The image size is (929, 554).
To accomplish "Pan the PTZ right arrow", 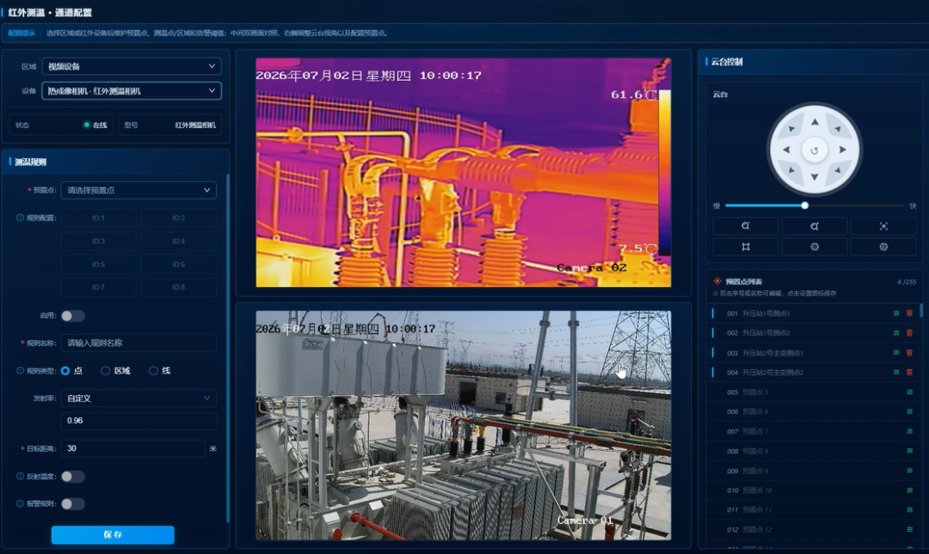I will 842,149.
